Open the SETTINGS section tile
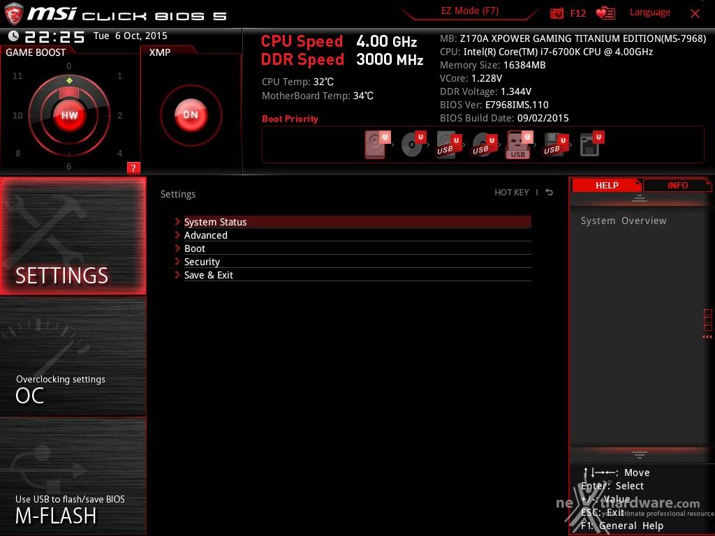This screenshot has width=715, height=536. [x=73, y=236]
